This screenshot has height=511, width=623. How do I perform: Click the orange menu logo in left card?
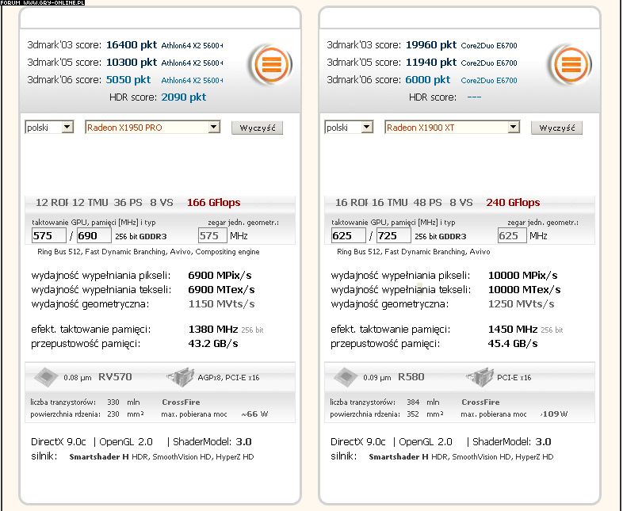[271, 65]
